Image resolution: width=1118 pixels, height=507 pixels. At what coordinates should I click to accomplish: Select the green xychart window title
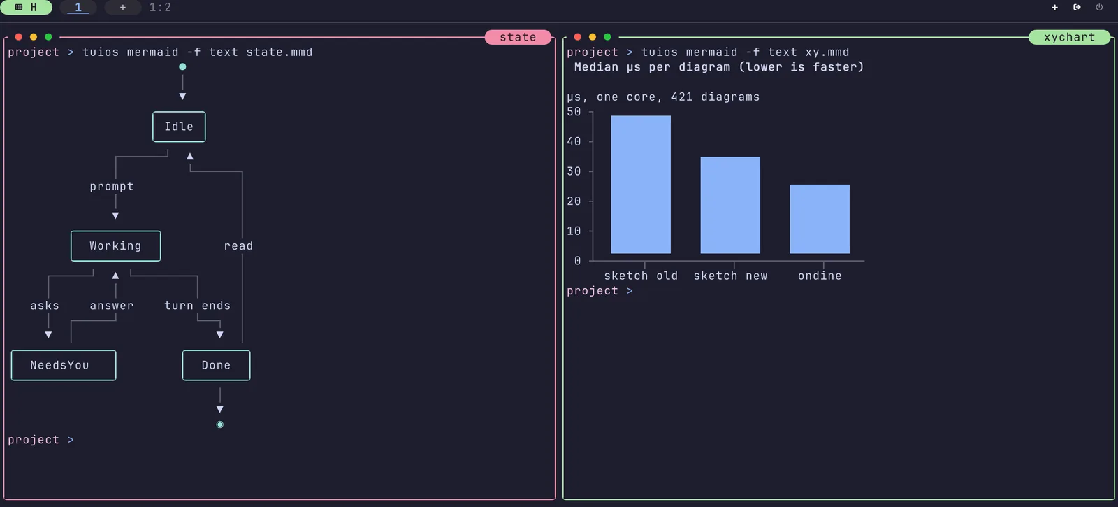click(1069, 37)
